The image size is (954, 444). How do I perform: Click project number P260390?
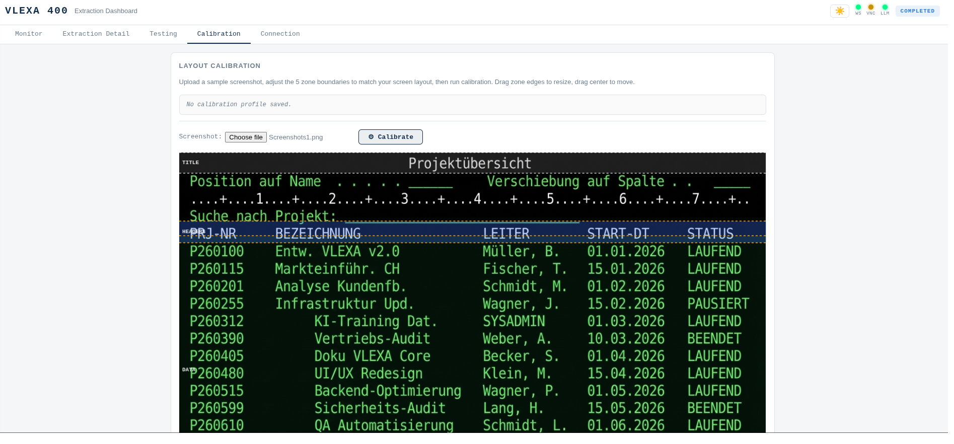216,338
